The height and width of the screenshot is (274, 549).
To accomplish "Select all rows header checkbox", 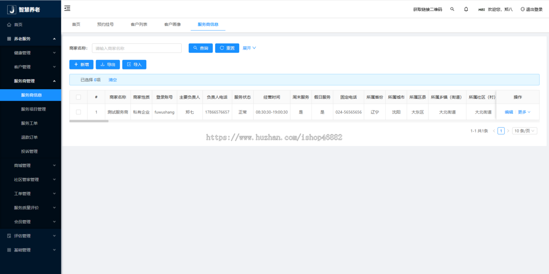I will point(79,97).
